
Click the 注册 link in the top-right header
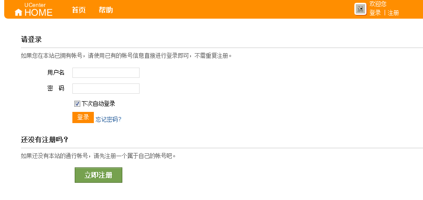coord(393,13)
